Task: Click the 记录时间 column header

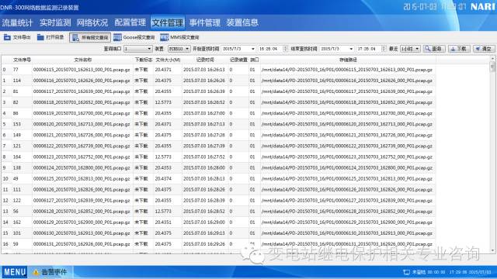Action: 205,60
